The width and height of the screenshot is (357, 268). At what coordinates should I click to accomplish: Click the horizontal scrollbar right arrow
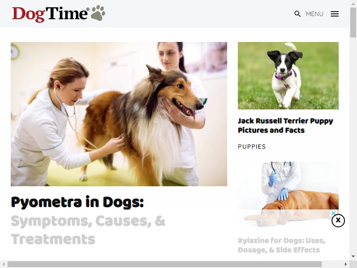click(346, 264)
